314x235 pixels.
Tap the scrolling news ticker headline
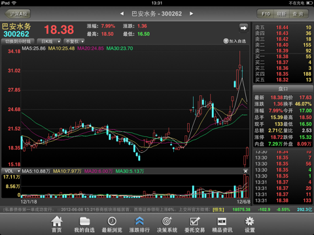[x=107, y=210]
